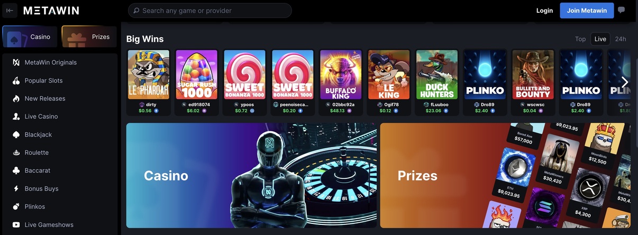The height and width of the screenshot is (235, 638).
Task: Select the Prizes tab in sidebar
Action: tap(89, 37)
